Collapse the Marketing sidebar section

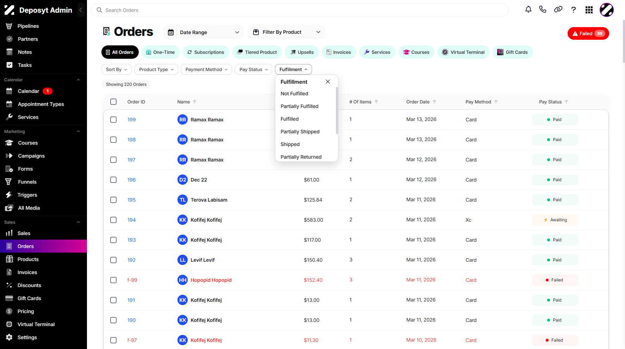click(x=79, y=132)
